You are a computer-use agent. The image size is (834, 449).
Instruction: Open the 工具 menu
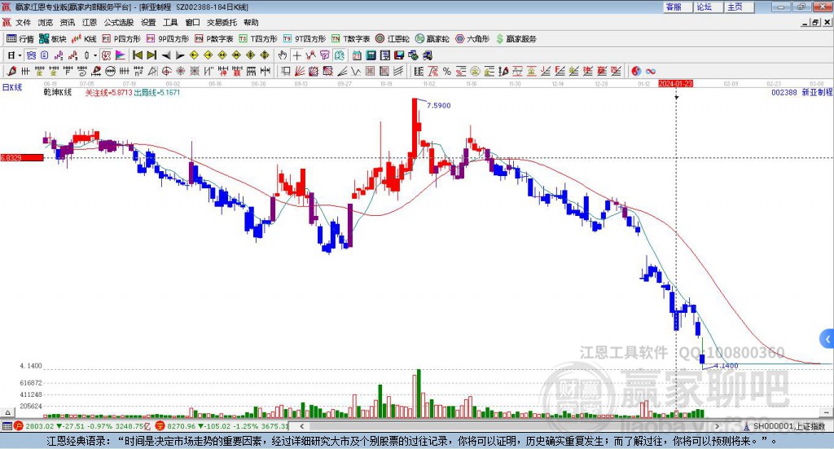pos(170,22)
